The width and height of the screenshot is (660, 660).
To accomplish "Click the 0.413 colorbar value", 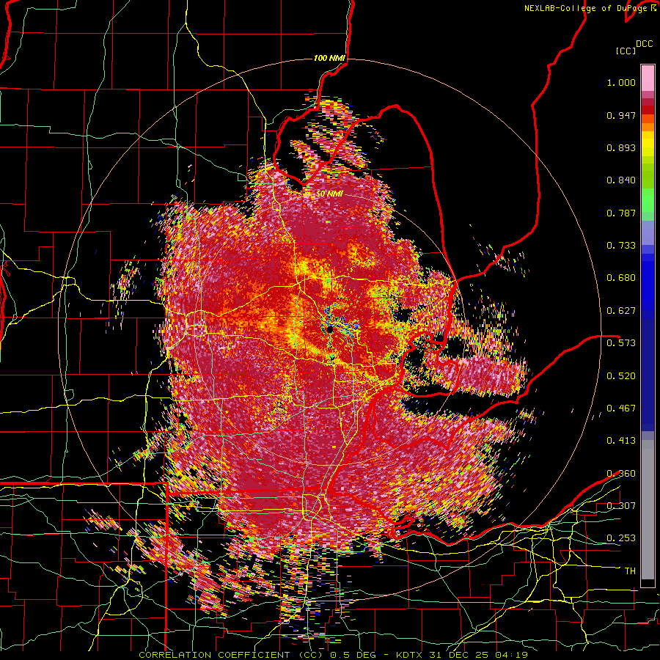I will (x=621, y=441).
